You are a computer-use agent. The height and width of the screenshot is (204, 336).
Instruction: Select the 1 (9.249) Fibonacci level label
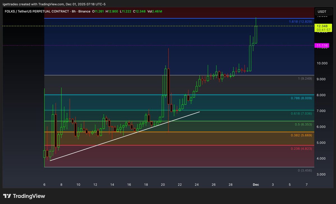(x=305, y=79)
